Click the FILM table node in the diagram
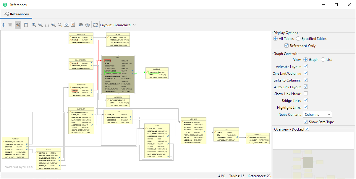 [x=118, y=74]
